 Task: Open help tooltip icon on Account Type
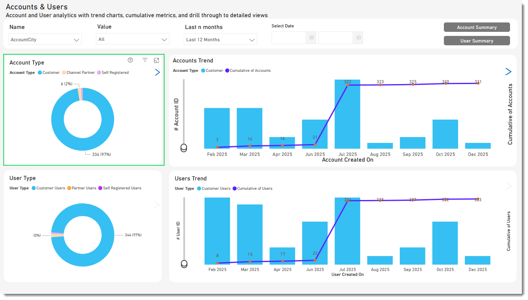pos(130,60)
